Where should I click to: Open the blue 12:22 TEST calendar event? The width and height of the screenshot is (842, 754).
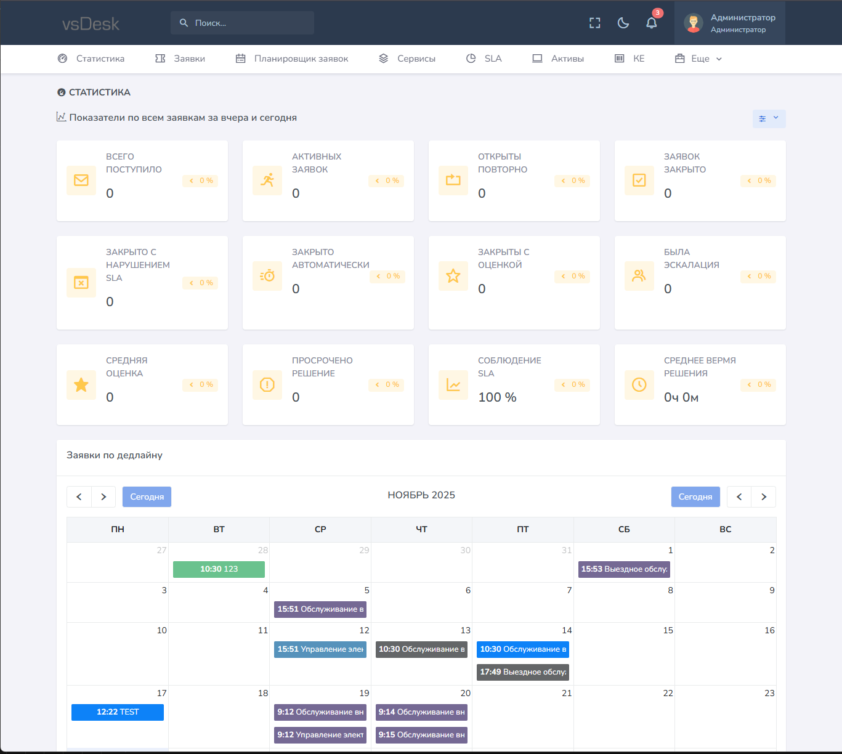pos(118,712)
